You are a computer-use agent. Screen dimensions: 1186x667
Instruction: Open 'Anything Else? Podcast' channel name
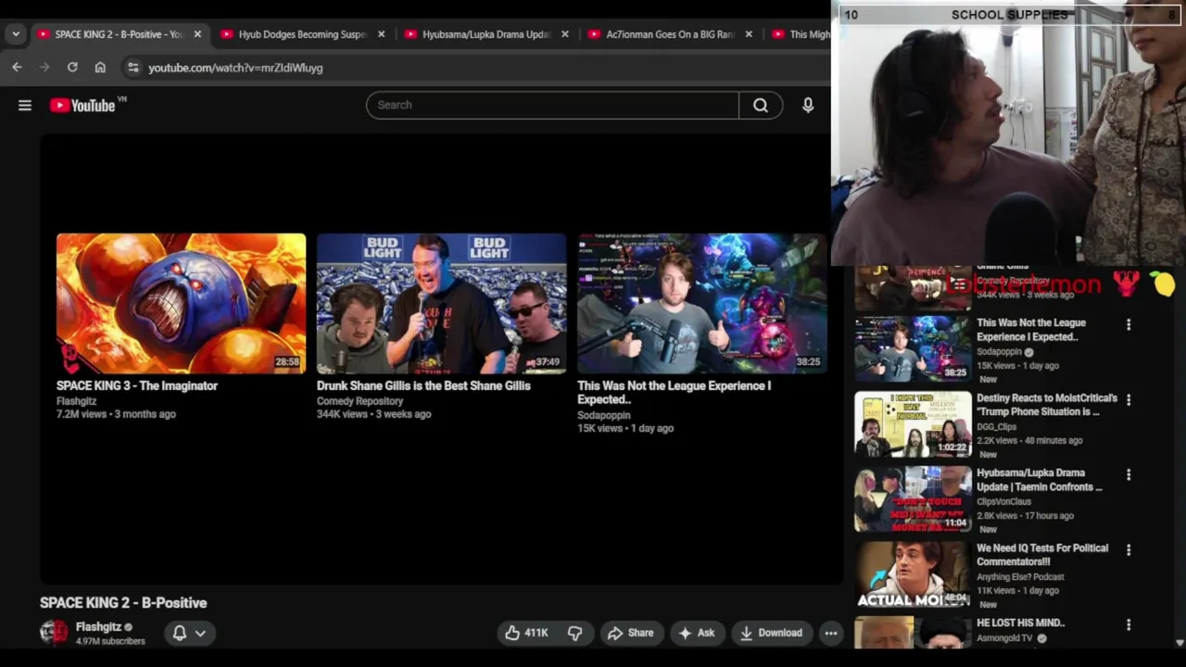click(x=1020, y=577)
